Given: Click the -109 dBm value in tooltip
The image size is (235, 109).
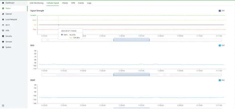Looking at the screenshot, I should [76, 38].
